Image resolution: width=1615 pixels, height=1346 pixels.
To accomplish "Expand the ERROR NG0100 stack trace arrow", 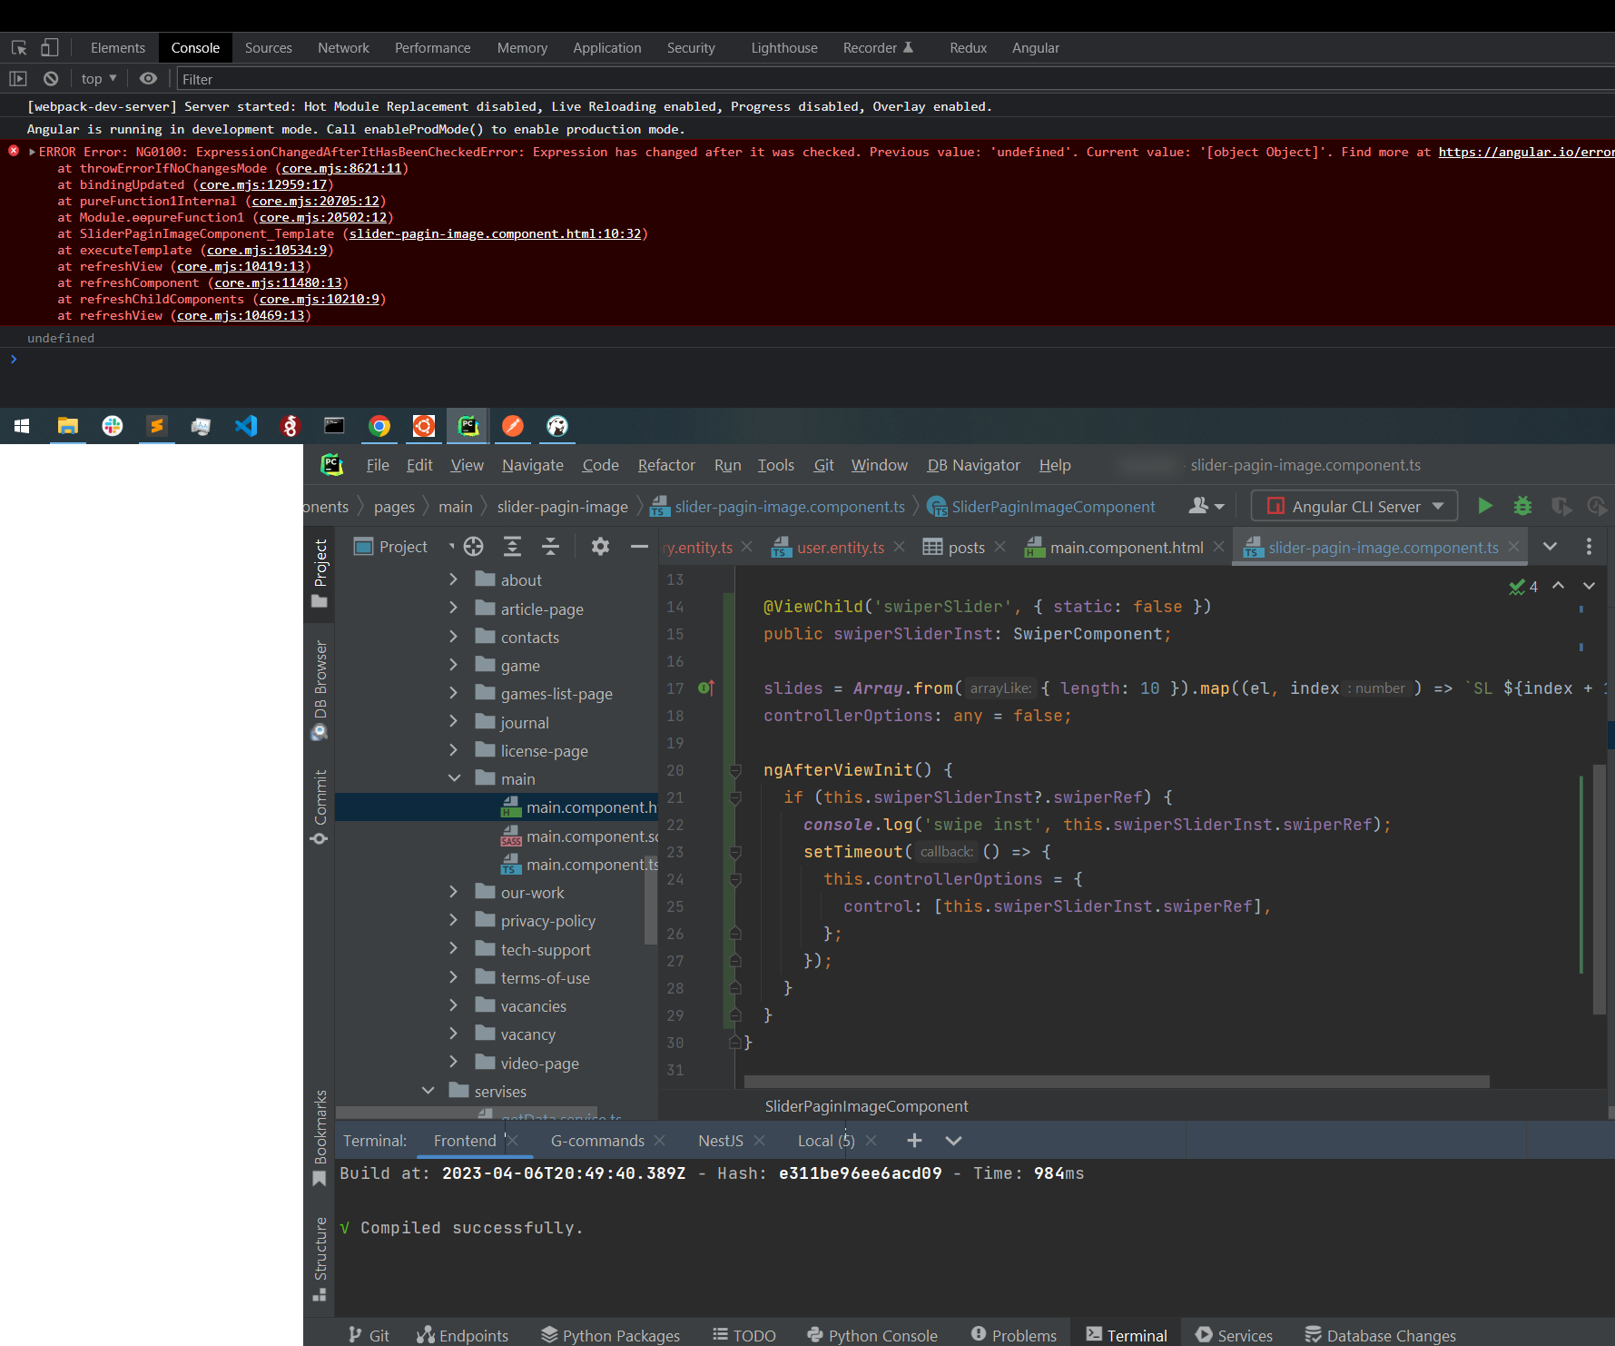I will tap(33, 152).
